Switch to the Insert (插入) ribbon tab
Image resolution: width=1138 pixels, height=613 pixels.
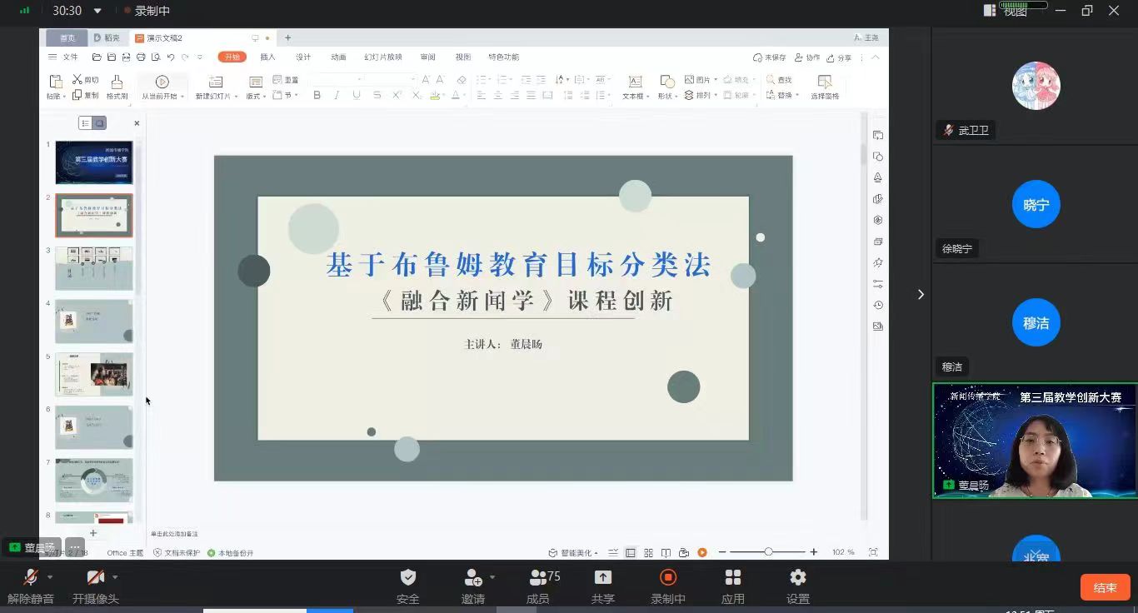267,57
